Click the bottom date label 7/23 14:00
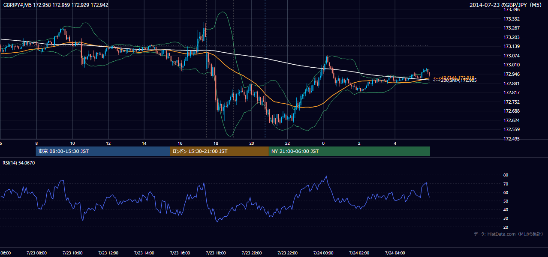This screenshot has height=257, width=548. pos(144,253)
